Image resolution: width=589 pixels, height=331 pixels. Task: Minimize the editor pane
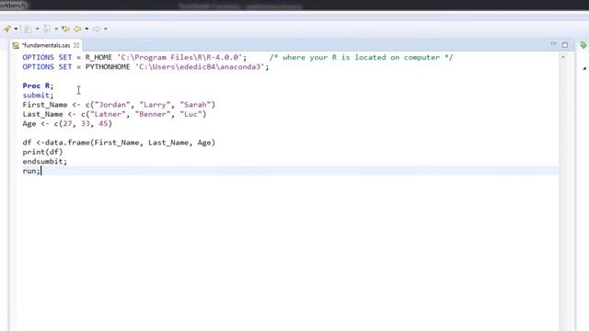click(x=553, y=44)
